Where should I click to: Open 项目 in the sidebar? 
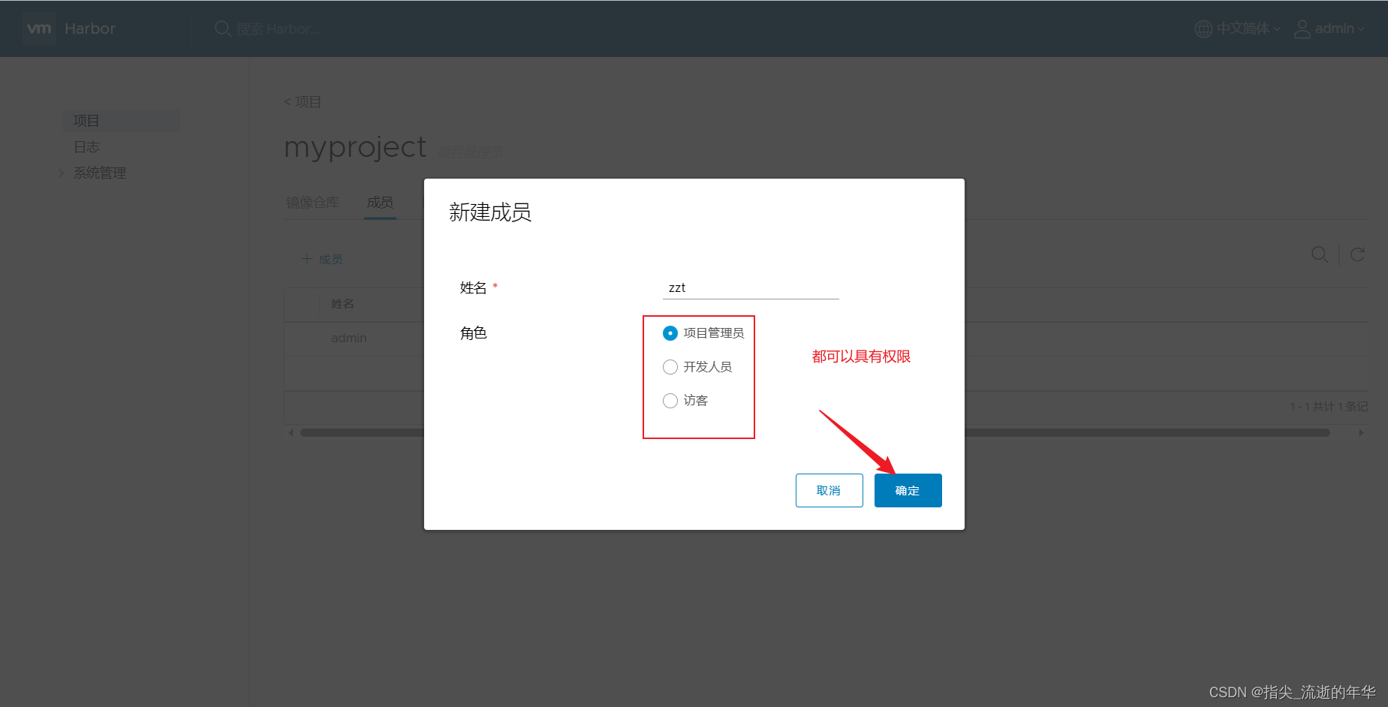[x=121, y=121]
